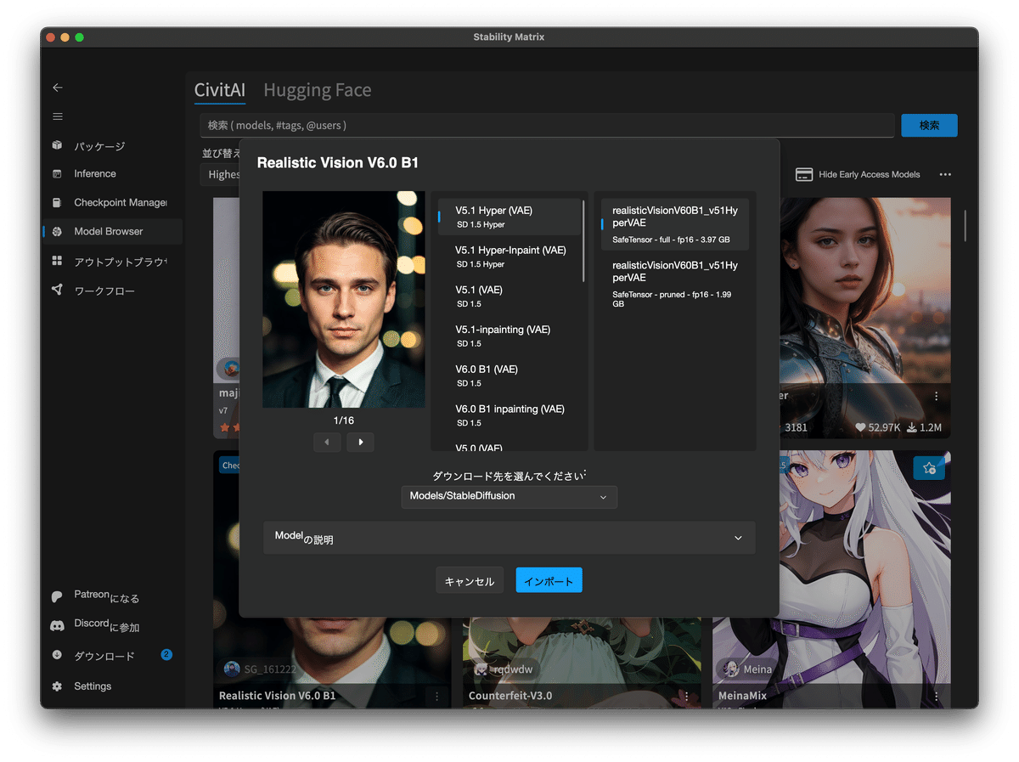Open the Models/StableDiffusion download location dropdown
The height and width of the screenshot is (762, 1019).
(x=509, y=496)
